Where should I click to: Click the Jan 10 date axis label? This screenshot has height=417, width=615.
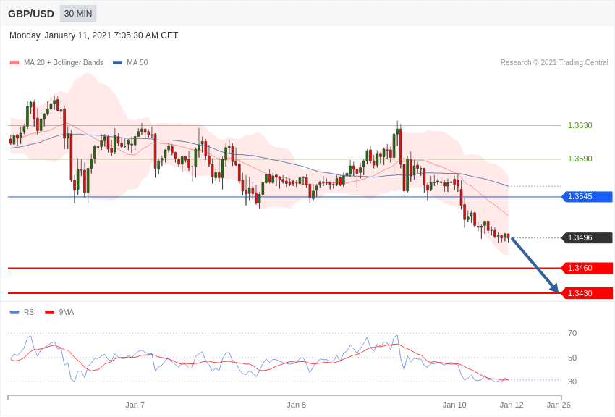click(454, 405)
